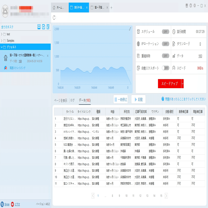Viewport: 208px width, 208px height.
Task: Switch to the 実行中 tab
Action: pyautogui.click(x=79, y=8)
